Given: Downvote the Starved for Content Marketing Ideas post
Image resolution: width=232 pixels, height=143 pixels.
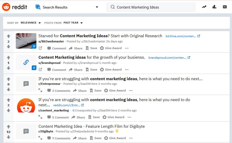Looking at the screenshot, I should click(9, 47).
